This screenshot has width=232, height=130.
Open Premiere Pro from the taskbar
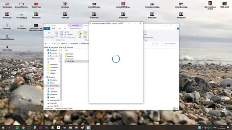41,127
